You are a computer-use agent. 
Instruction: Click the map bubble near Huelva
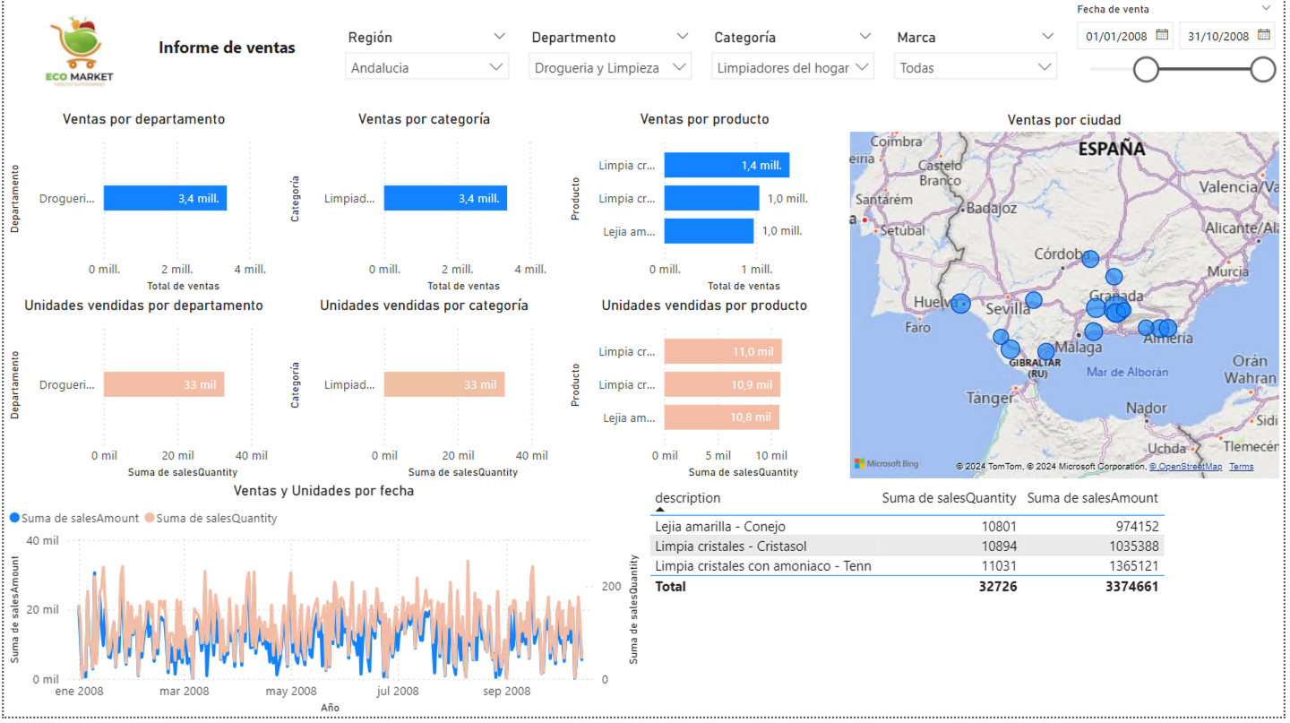pos(960,304)
